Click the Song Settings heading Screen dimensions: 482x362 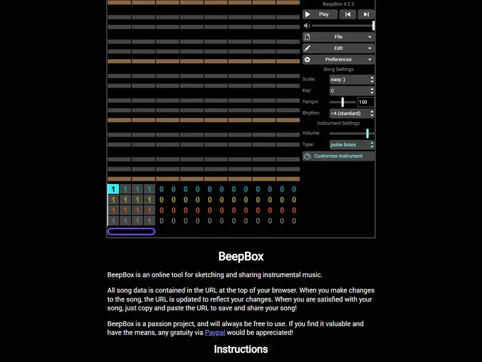[338, 69]
